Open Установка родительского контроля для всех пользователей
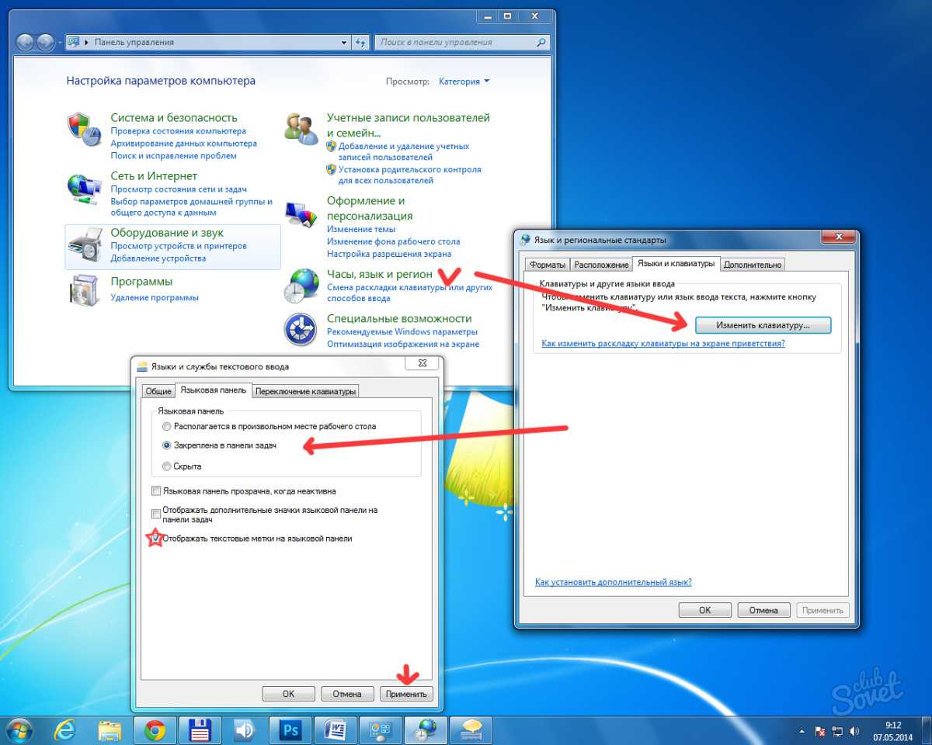Viewport: 932px width, 745px height. [x=410, y=175]
